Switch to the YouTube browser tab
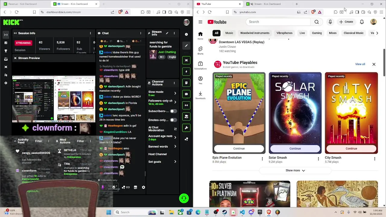386x217 pixels. tap(218, 4)
